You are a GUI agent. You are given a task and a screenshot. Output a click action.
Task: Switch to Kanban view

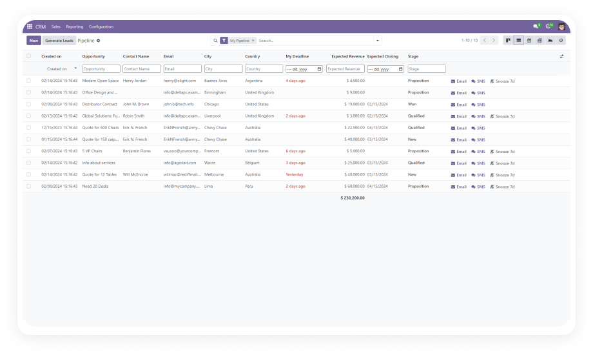[508, 40]
